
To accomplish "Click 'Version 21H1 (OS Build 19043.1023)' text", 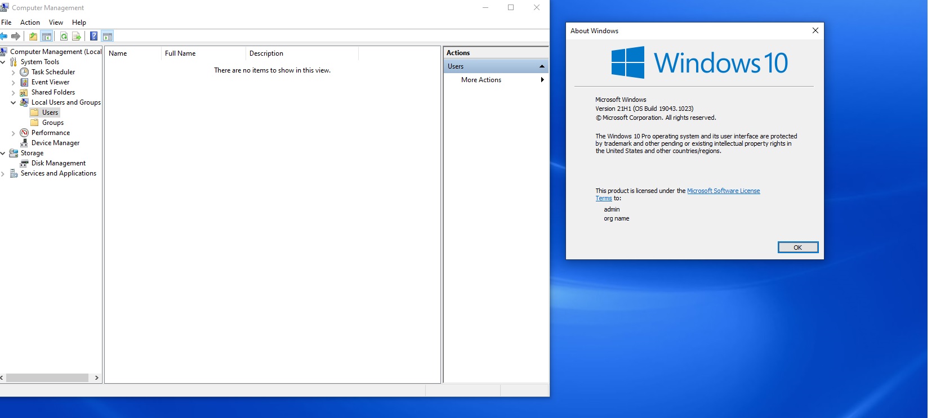I will coord(644,109).
